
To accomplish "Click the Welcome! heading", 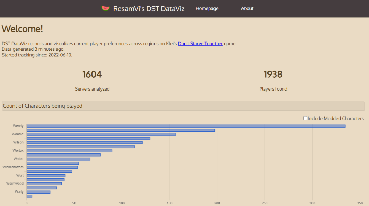I will 23,29.
